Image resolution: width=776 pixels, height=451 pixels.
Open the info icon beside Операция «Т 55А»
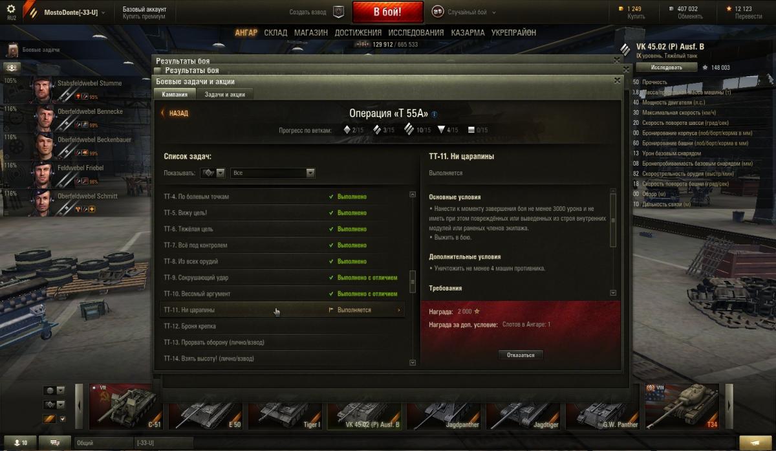point(434,114)
